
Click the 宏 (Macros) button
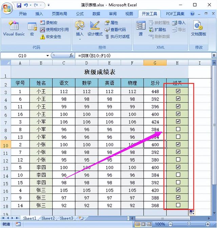coord(32,28)
